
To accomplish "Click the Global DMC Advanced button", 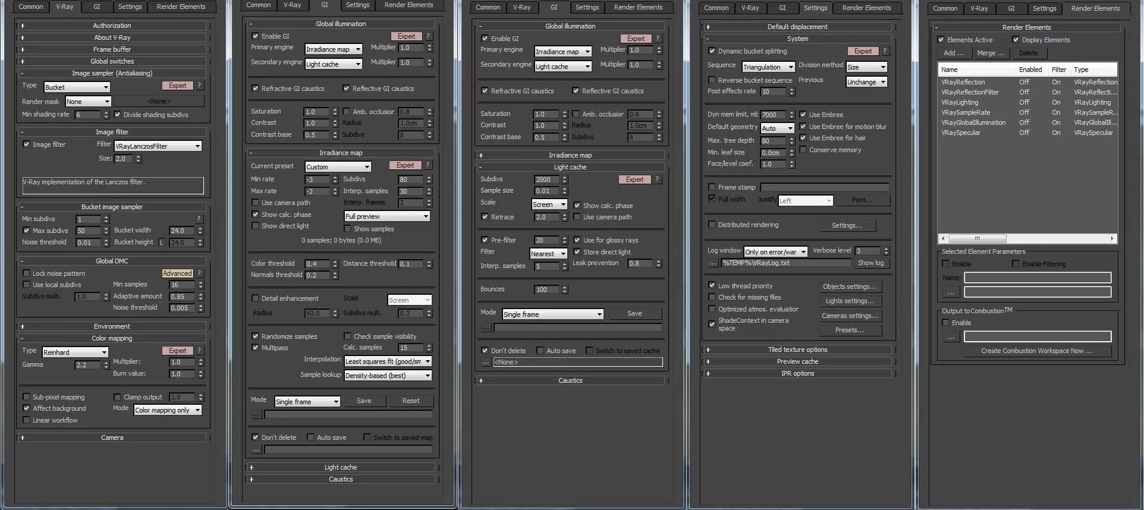I will tap(177, 273).
